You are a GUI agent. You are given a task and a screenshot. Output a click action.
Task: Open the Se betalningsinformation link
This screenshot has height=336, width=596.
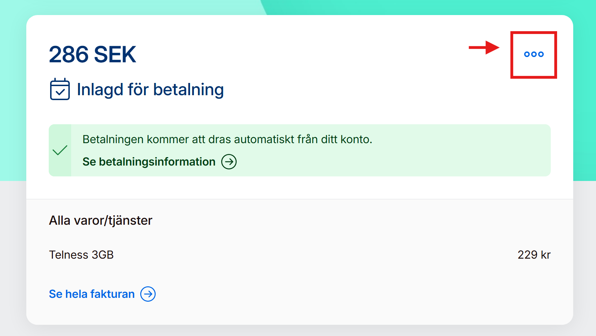(149, 162)
